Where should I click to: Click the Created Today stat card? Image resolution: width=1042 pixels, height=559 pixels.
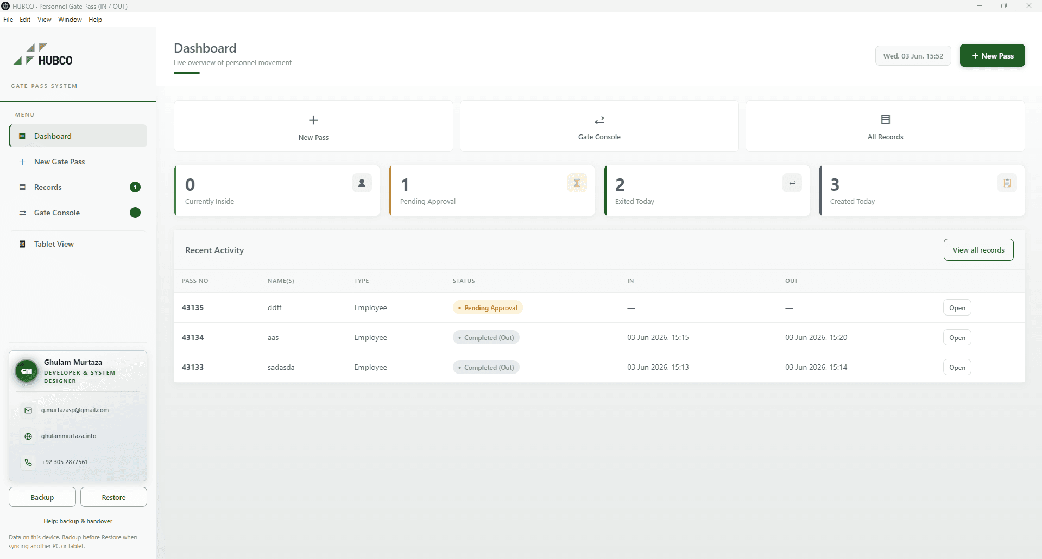pos(922,191)
